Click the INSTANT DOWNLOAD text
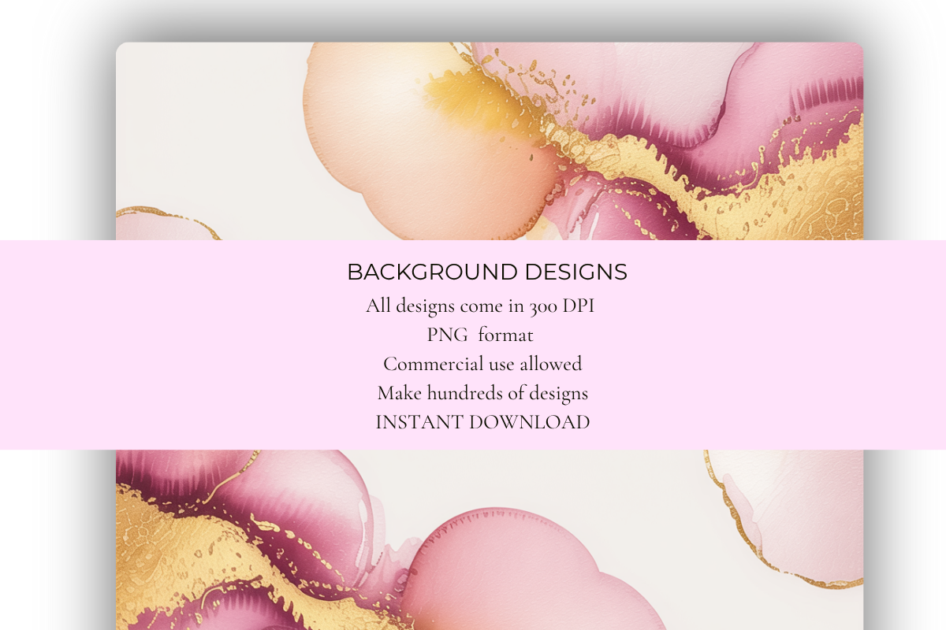 [482, 421]
